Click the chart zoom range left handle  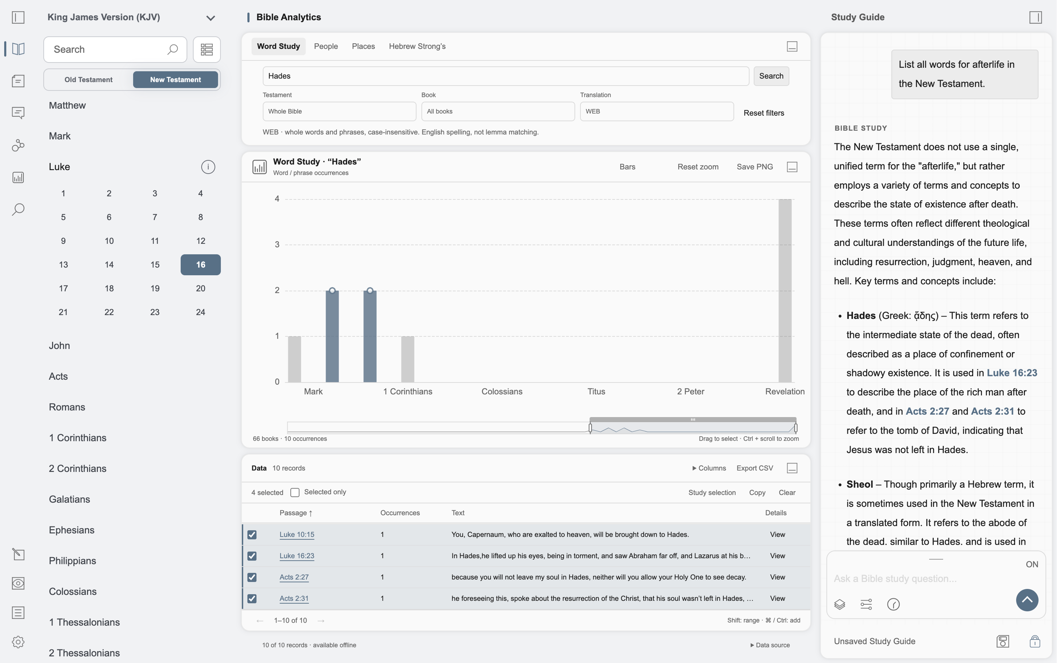(590, 428)
